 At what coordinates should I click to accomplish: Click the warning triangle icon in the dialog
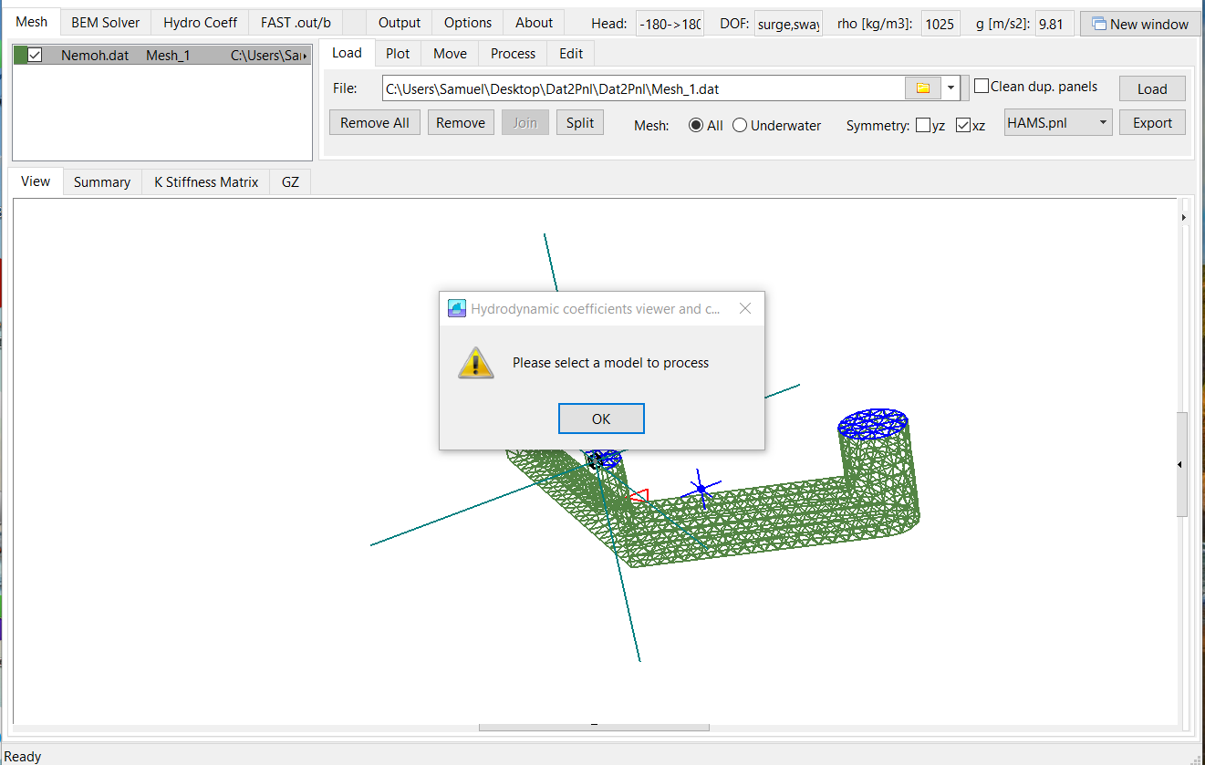(x=475, y=363)
